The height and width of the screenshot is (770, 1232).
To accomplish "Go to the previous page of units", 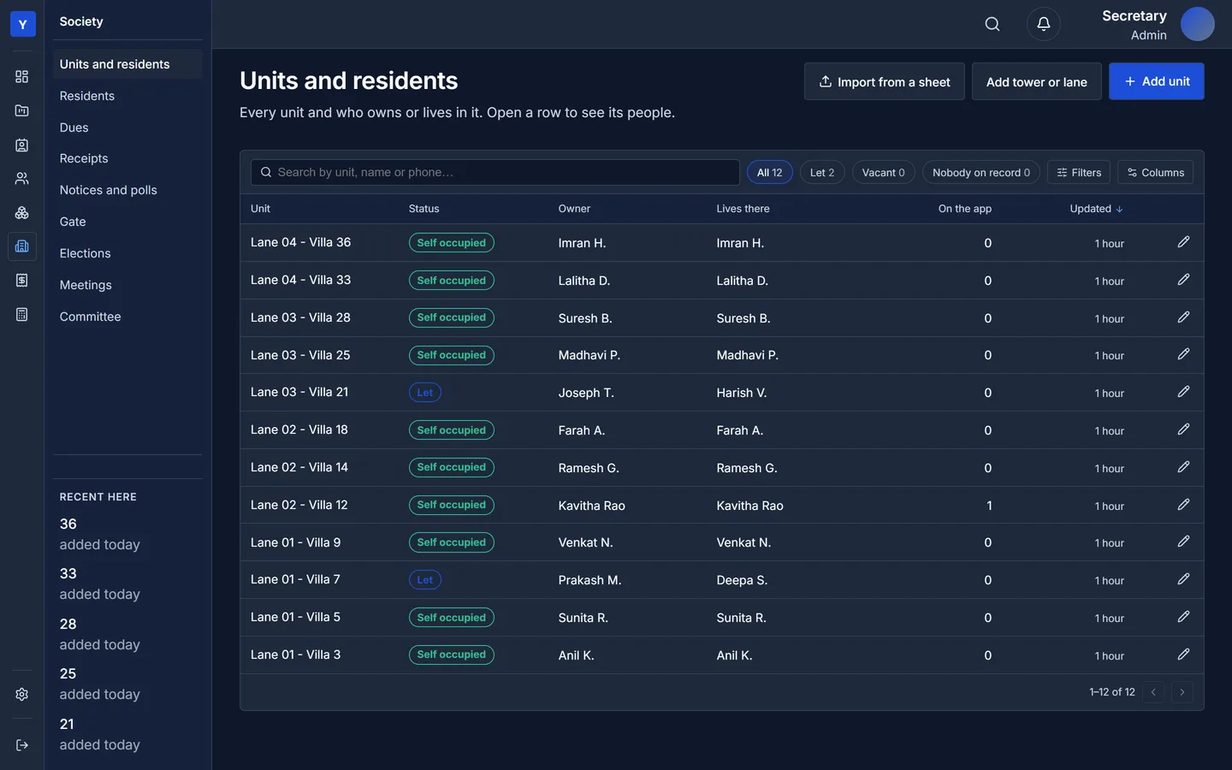I will click(1153, 692).
